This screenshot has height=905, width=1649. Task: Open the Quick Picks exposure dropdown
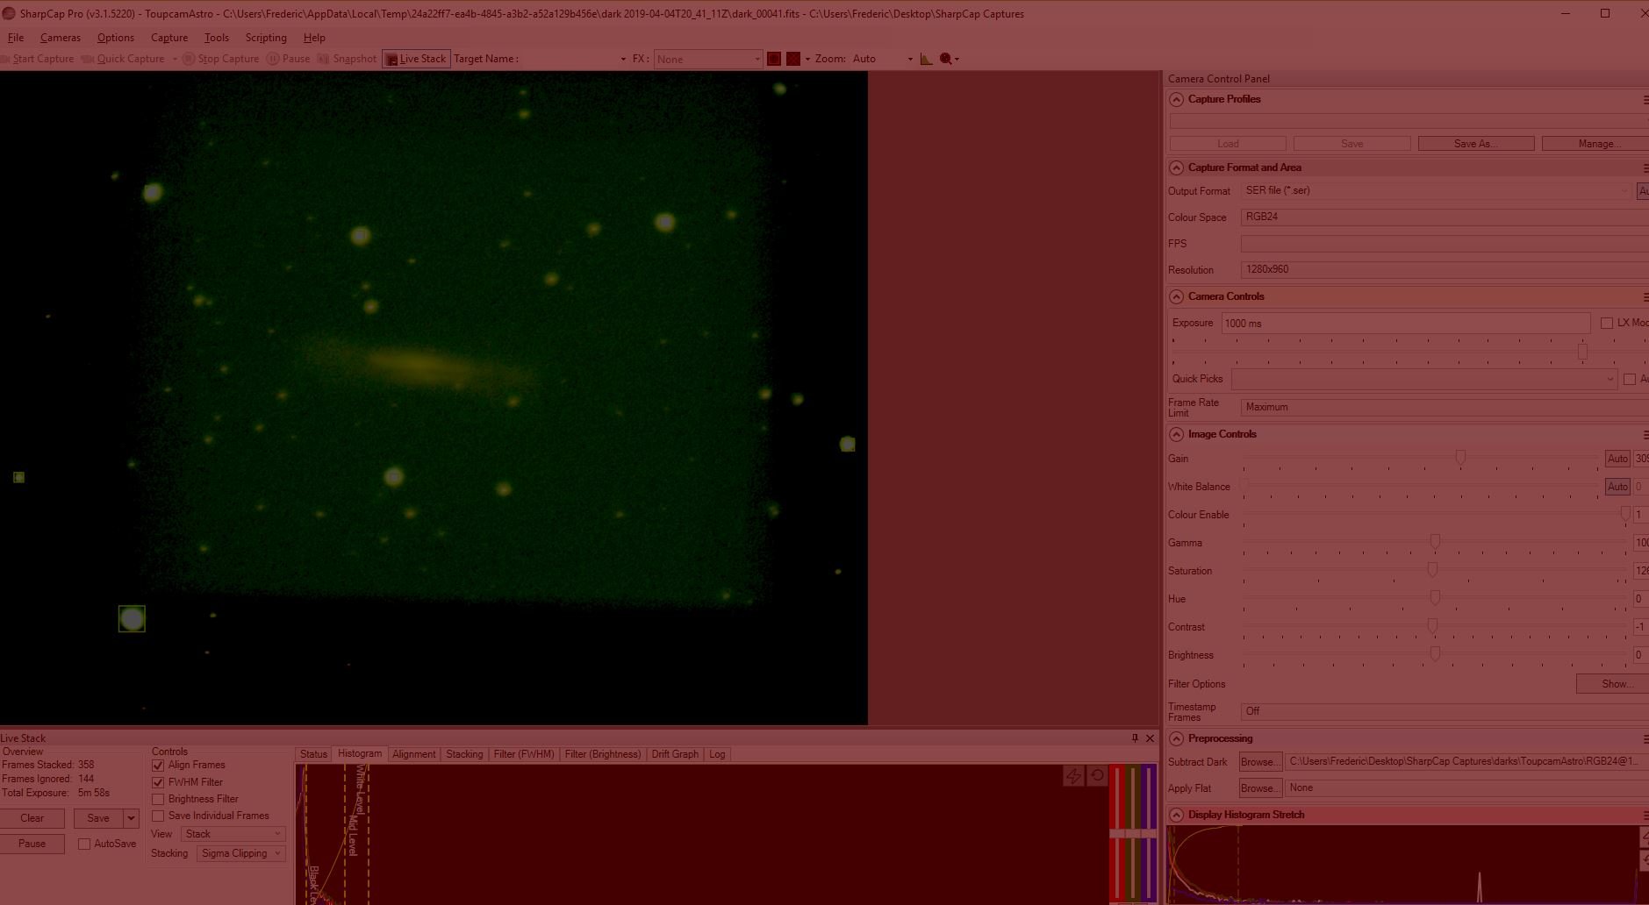(x=1424, y=379)
